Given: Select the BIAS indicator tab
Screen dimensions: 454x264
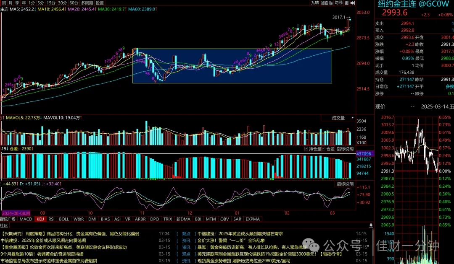Looking at the screenshot, I should point(106,219).
